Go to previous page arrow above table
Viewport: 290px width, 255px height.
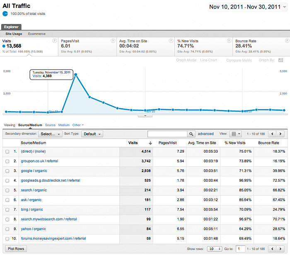point(272,134)
